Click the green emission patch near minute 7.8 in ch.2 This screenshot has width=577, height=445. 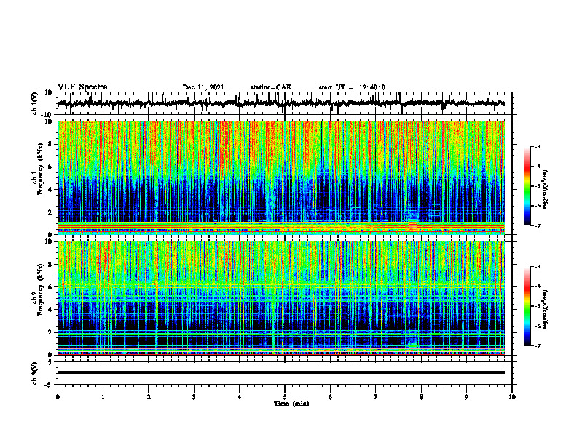click(x=412, y=345)
